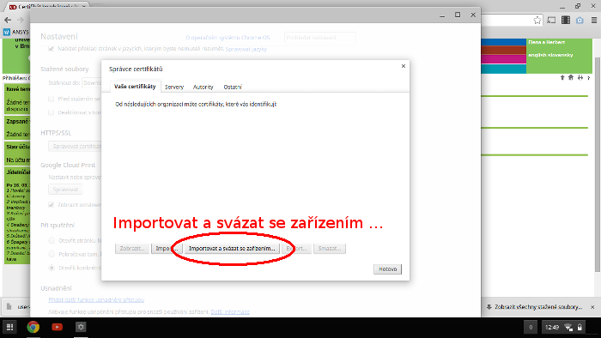Click the blue camera extension icon
The height and width of the screenshot is (338, 601).
pyautogui.click(x=580, y=21)
